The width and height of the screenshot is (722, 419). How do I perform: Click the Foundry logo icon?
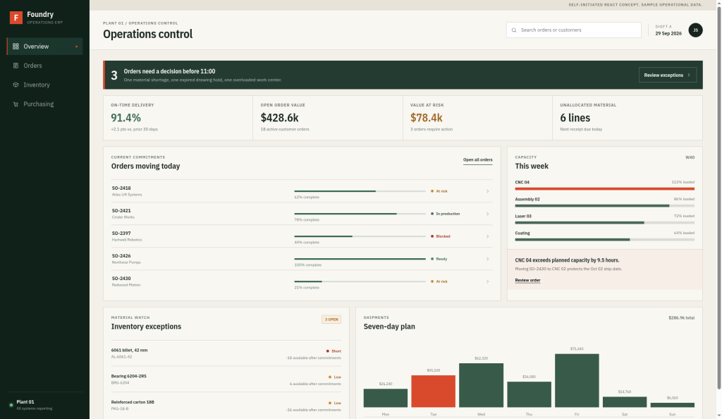pyautogui.click(x=16, y=18)
